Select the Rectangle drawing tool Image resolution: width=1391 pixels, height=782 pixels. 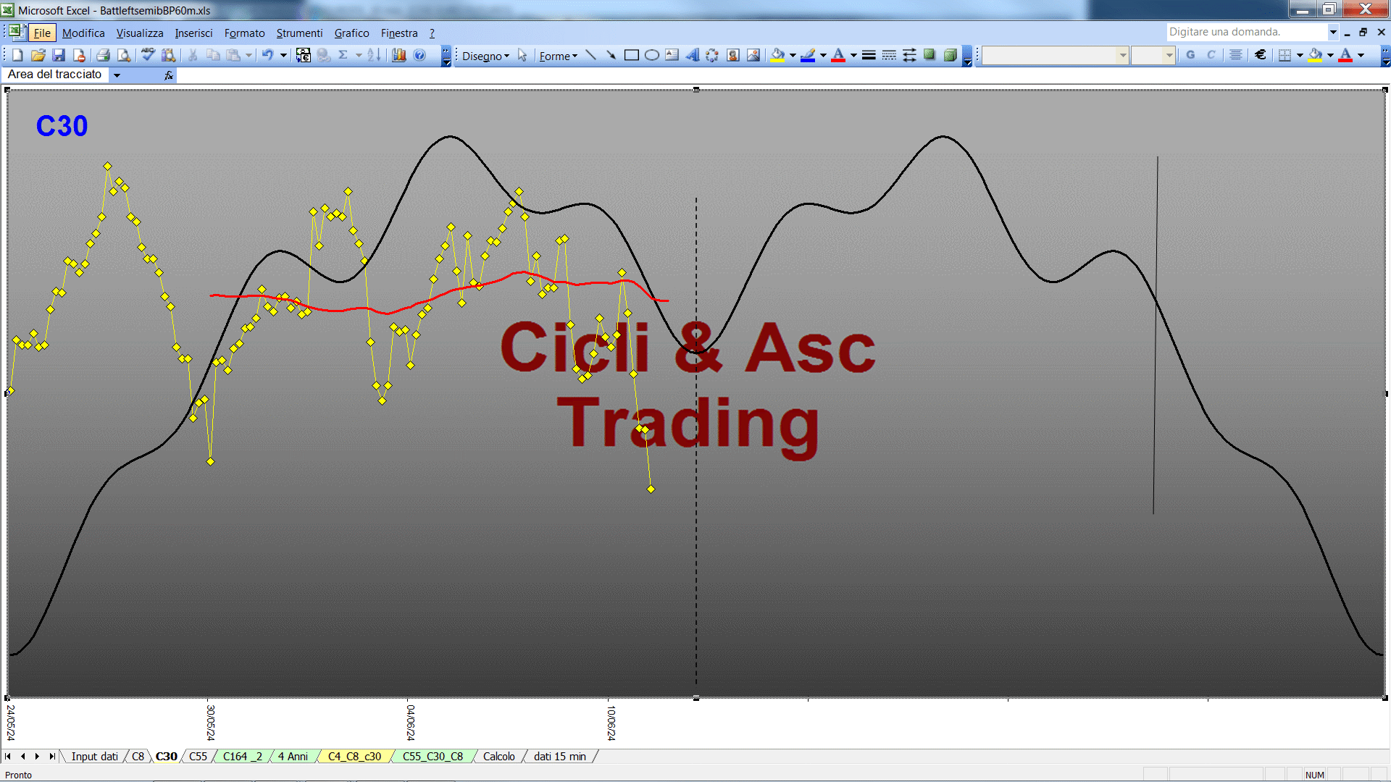(x=631, y=55)
